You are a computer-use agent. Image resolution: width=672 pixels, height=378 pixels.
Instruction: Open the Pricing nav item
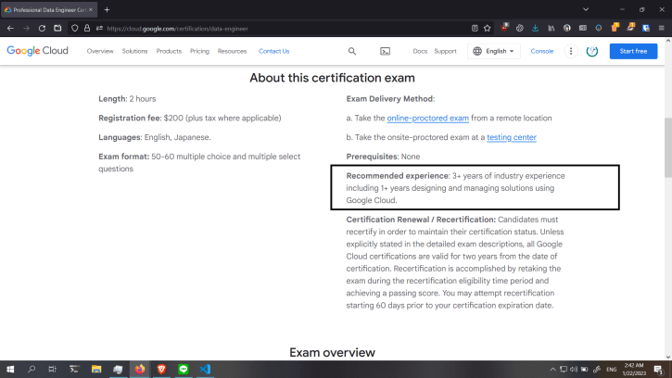pyautogui.click(x=199, y=51)
